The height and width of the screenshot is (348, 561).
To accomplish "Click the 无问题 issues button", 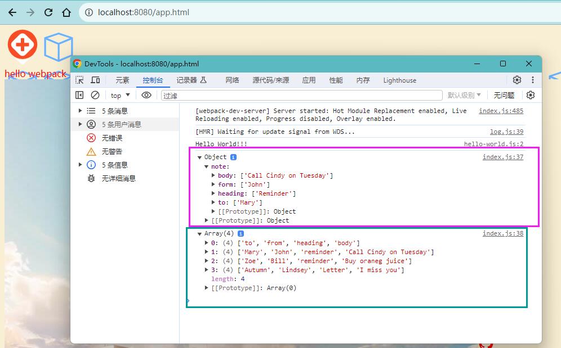I will click(504, 95).
